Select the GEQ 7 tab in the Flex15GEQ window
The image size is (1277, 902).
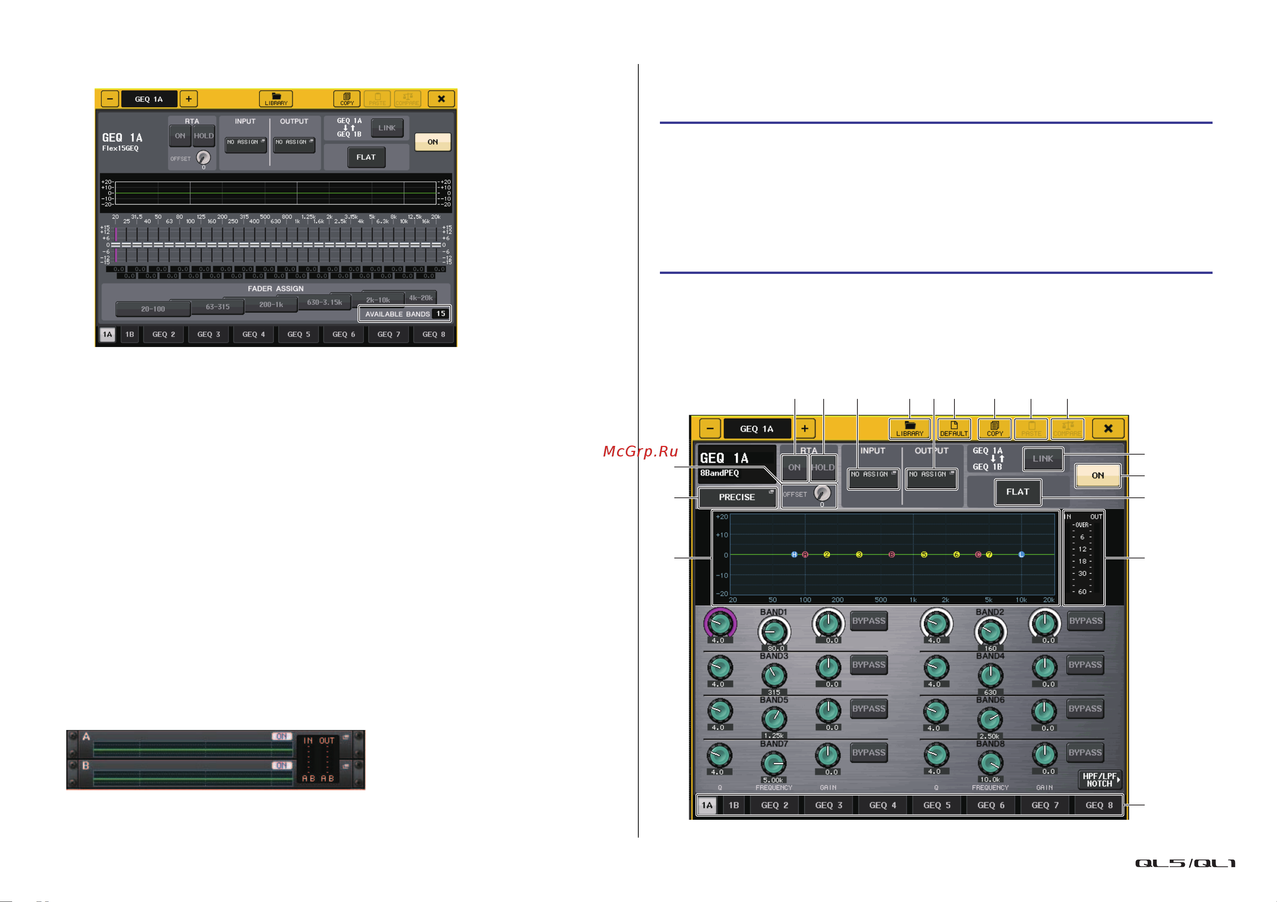tap(389, 335)
